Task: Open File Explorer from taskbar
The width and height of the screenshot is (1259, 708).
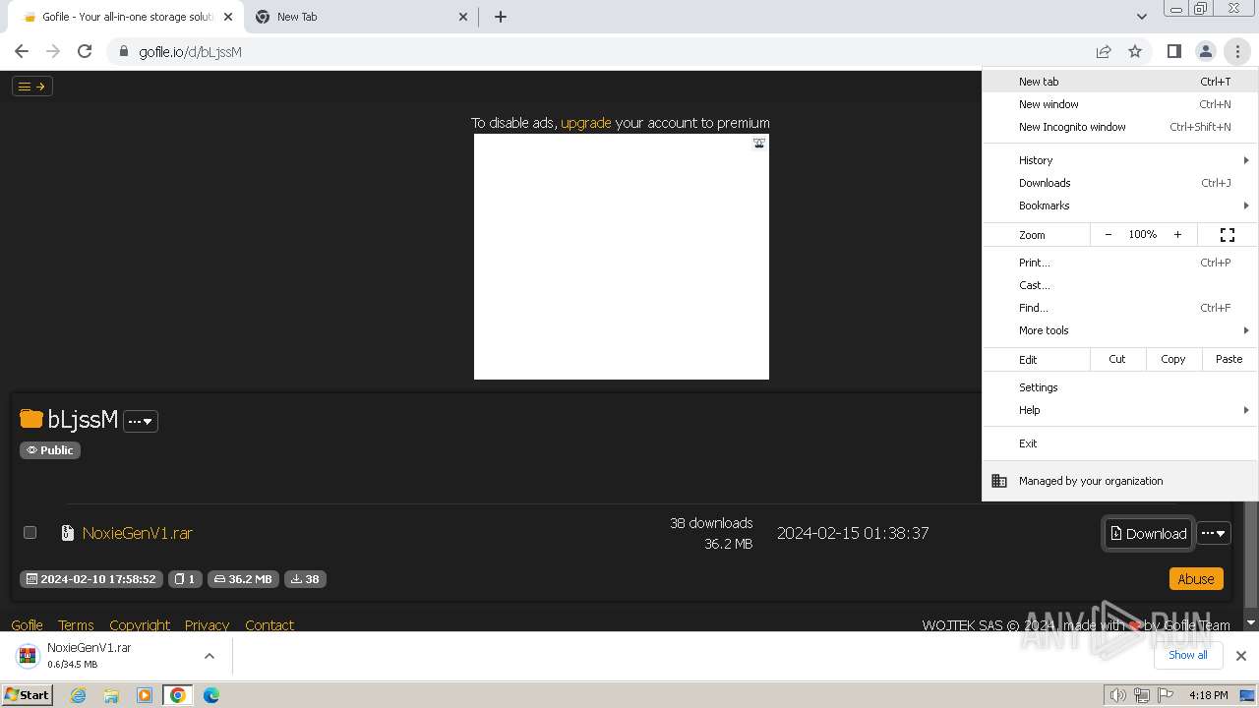Action: tap(111, 695)
